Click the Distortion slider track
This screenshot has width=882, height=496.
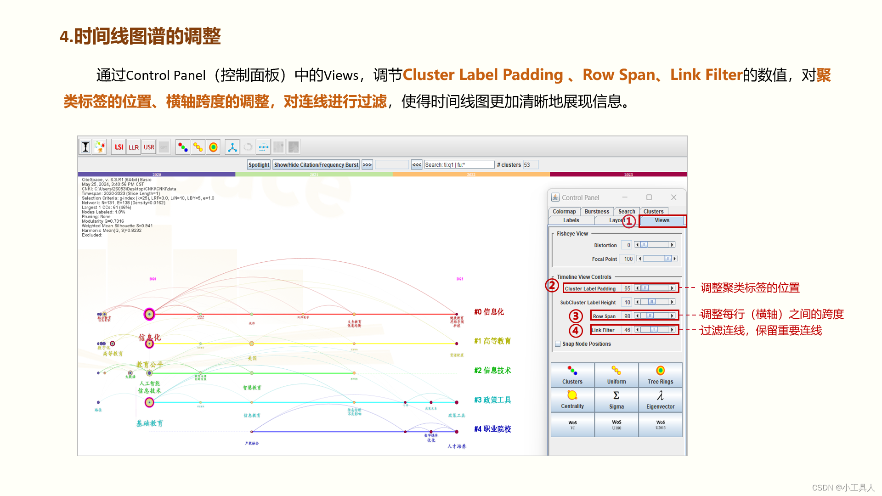pos(658,245)
